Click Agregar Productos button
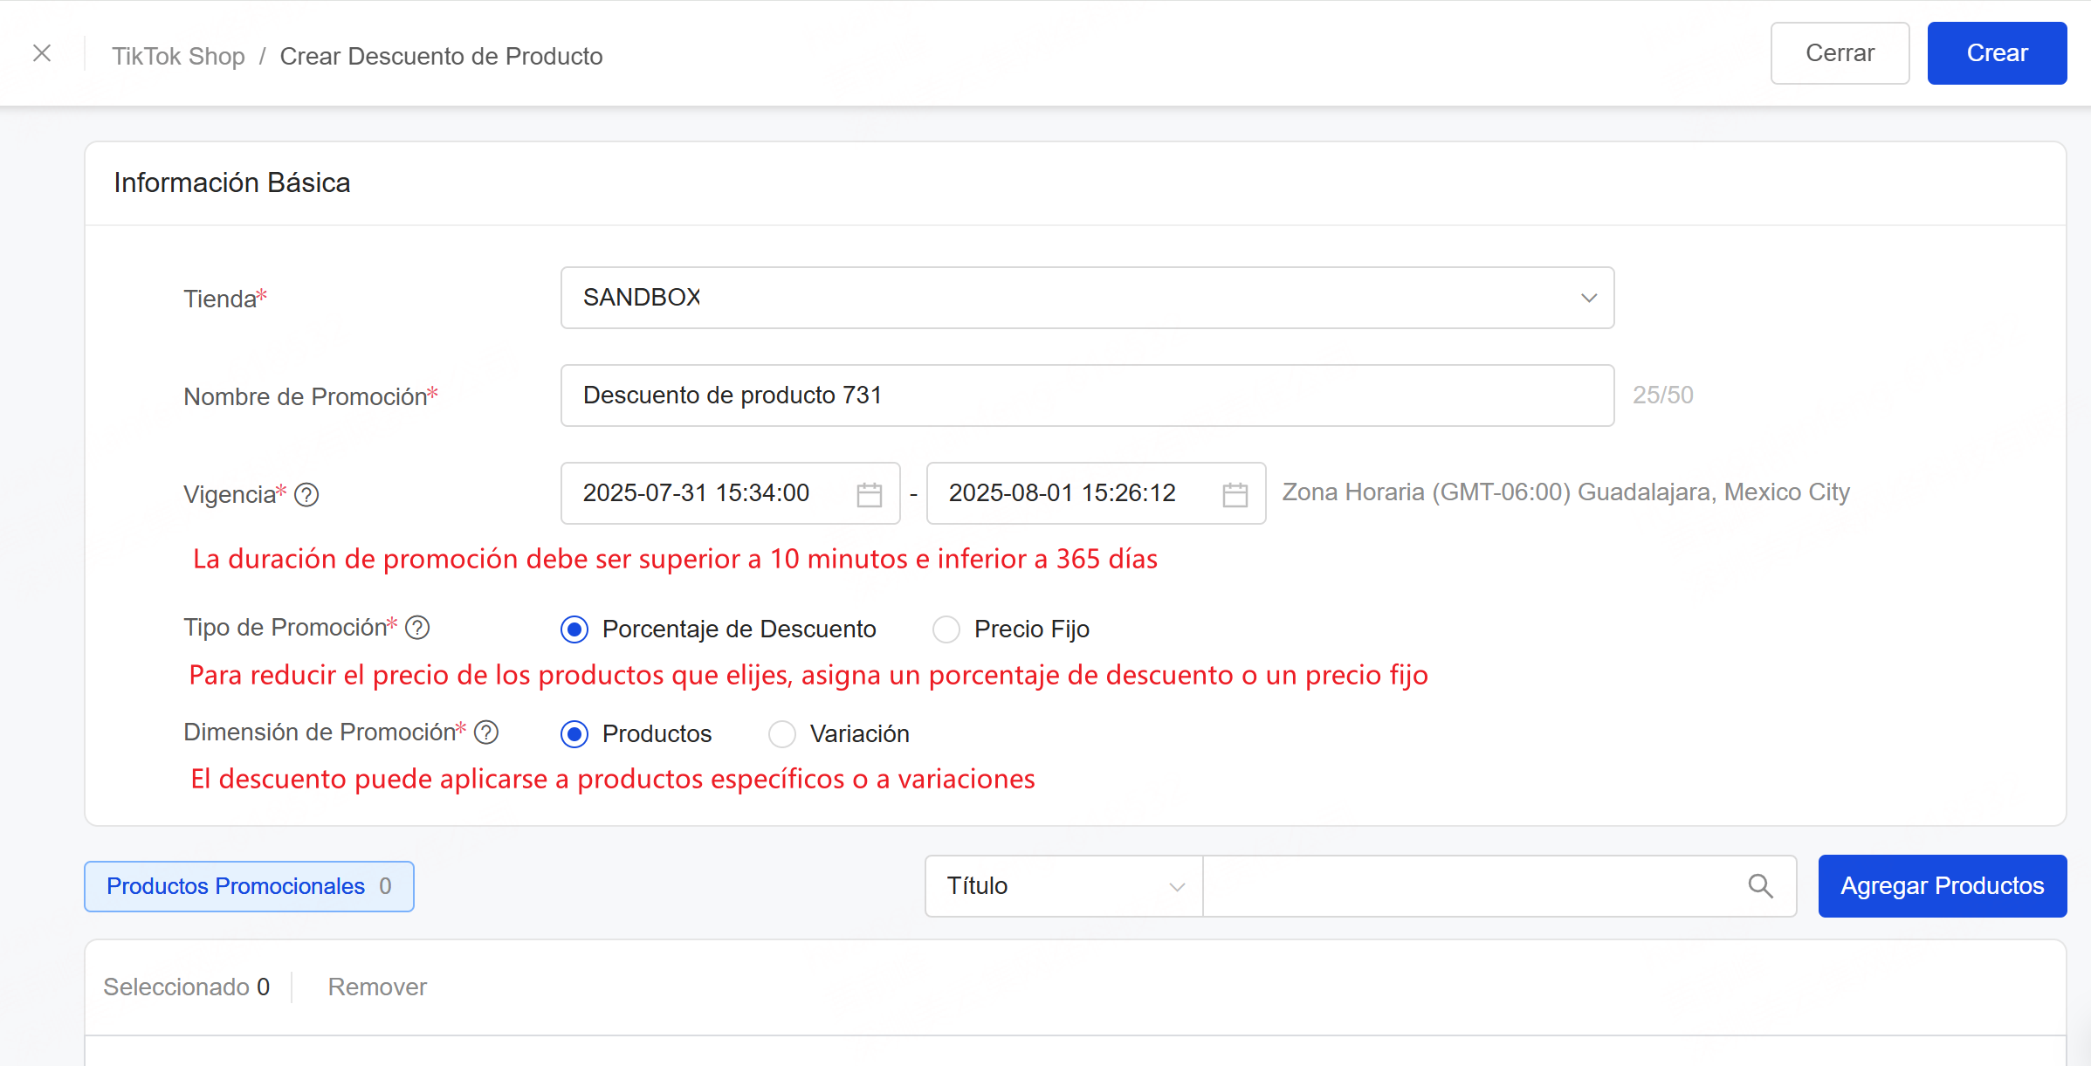This screenshot has width=2091, height=1066. tap(1942, 886)
